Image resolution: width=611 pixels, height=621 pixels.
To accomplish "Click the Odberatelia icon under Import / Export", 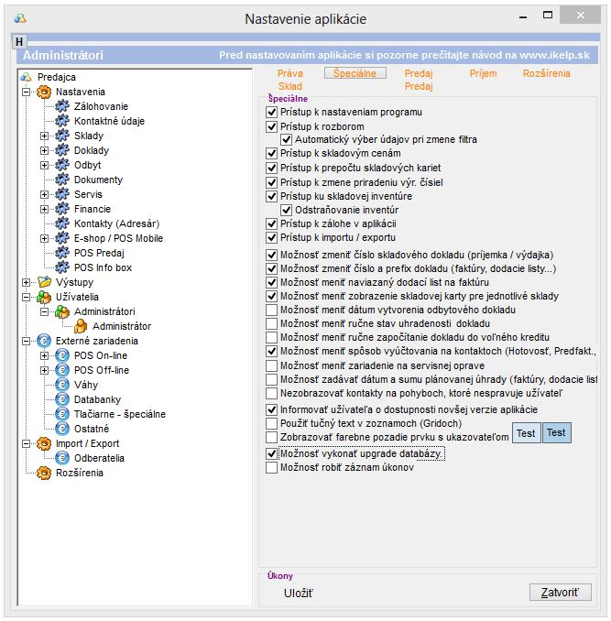I will click(62, 459).
